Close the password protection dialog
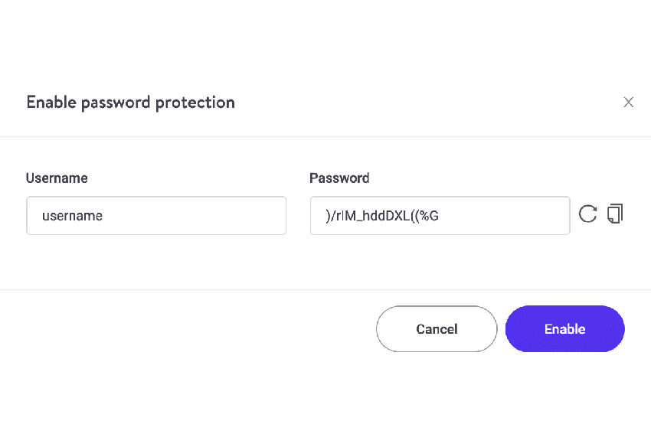 (x=628, y=103)
